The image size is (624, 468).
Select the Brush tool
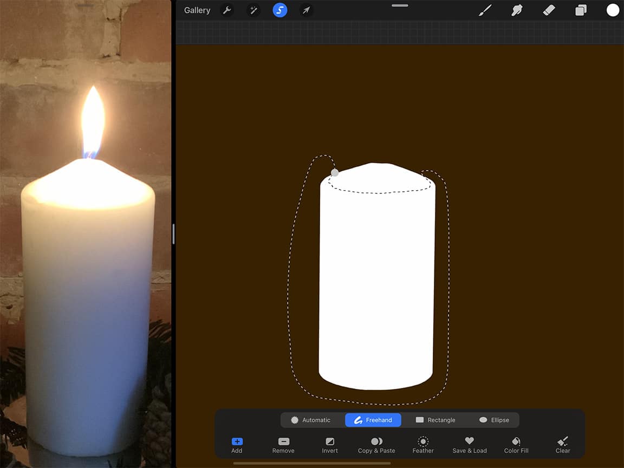(485, 10)
